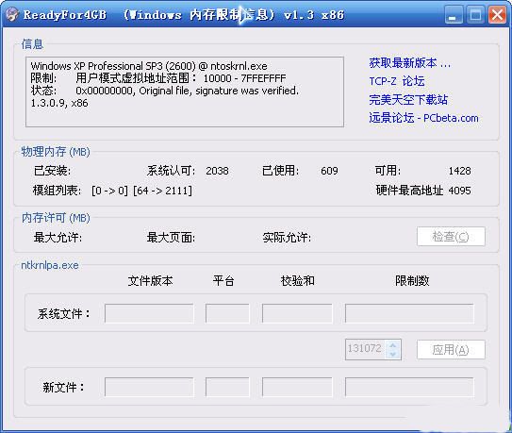Click the 最大页面 label
Image resolution: width=512 pixels, height=433 pixels.
pos(171,237)
